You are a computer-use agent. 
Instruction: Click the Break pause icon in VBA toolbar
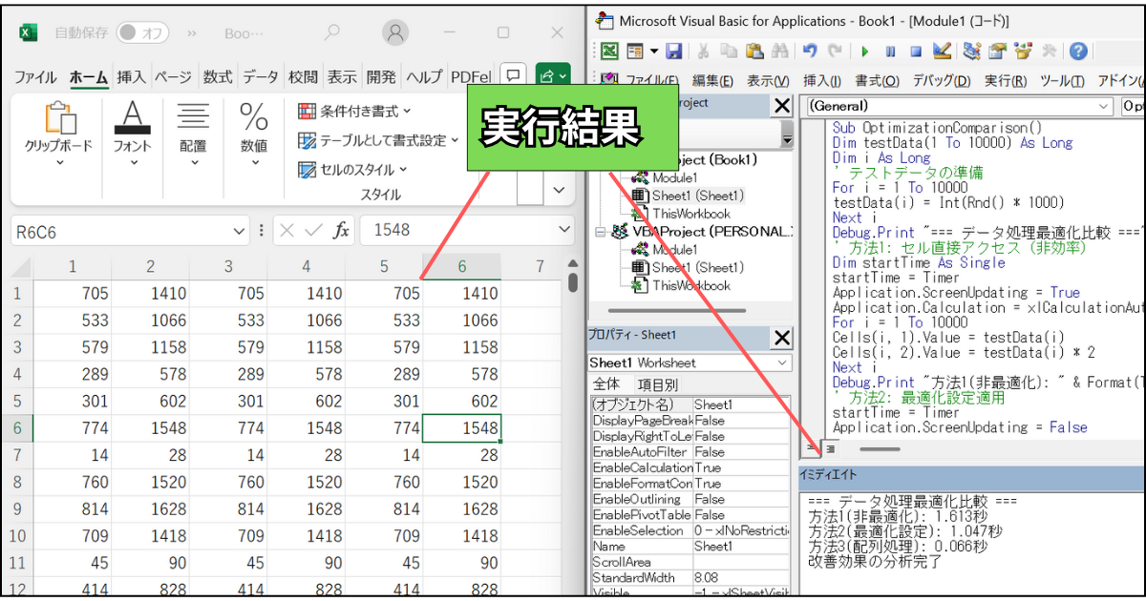tap(890, 52)
